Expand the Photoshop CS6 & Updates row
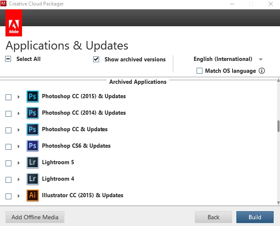 tap(19, 146)
